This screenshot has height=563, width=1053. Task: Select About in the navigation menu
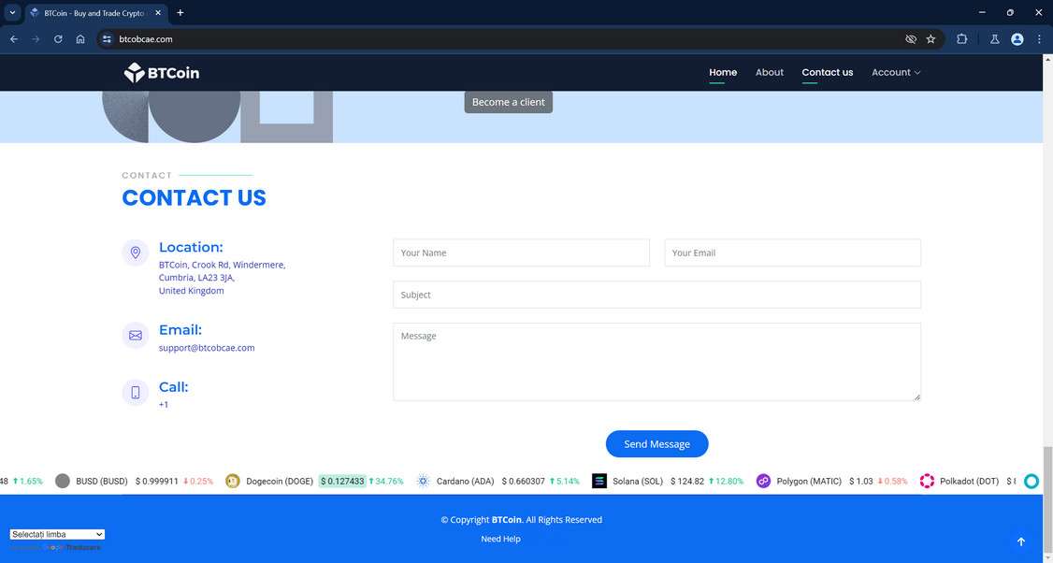tap(769, 72)
